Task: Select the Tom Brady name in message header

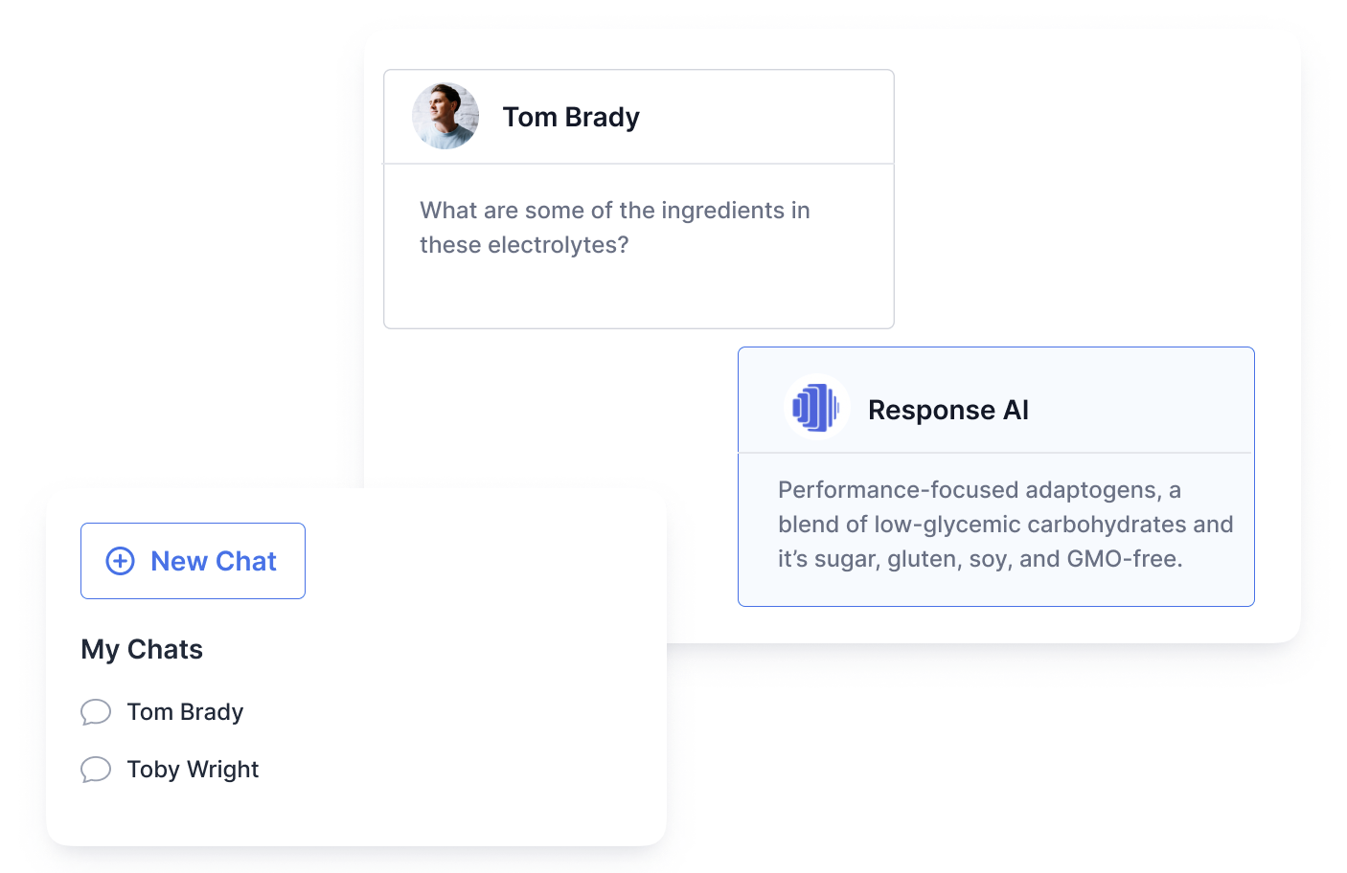Action: [x=571, y=117]
